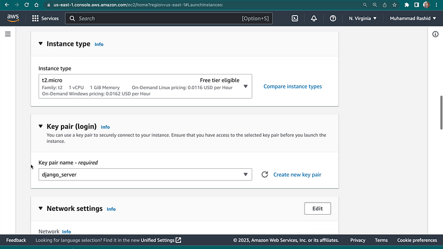443x249 pixels.
Task: Open the Muhammad Rashid account menu
Action: click(x=413, y=18)
